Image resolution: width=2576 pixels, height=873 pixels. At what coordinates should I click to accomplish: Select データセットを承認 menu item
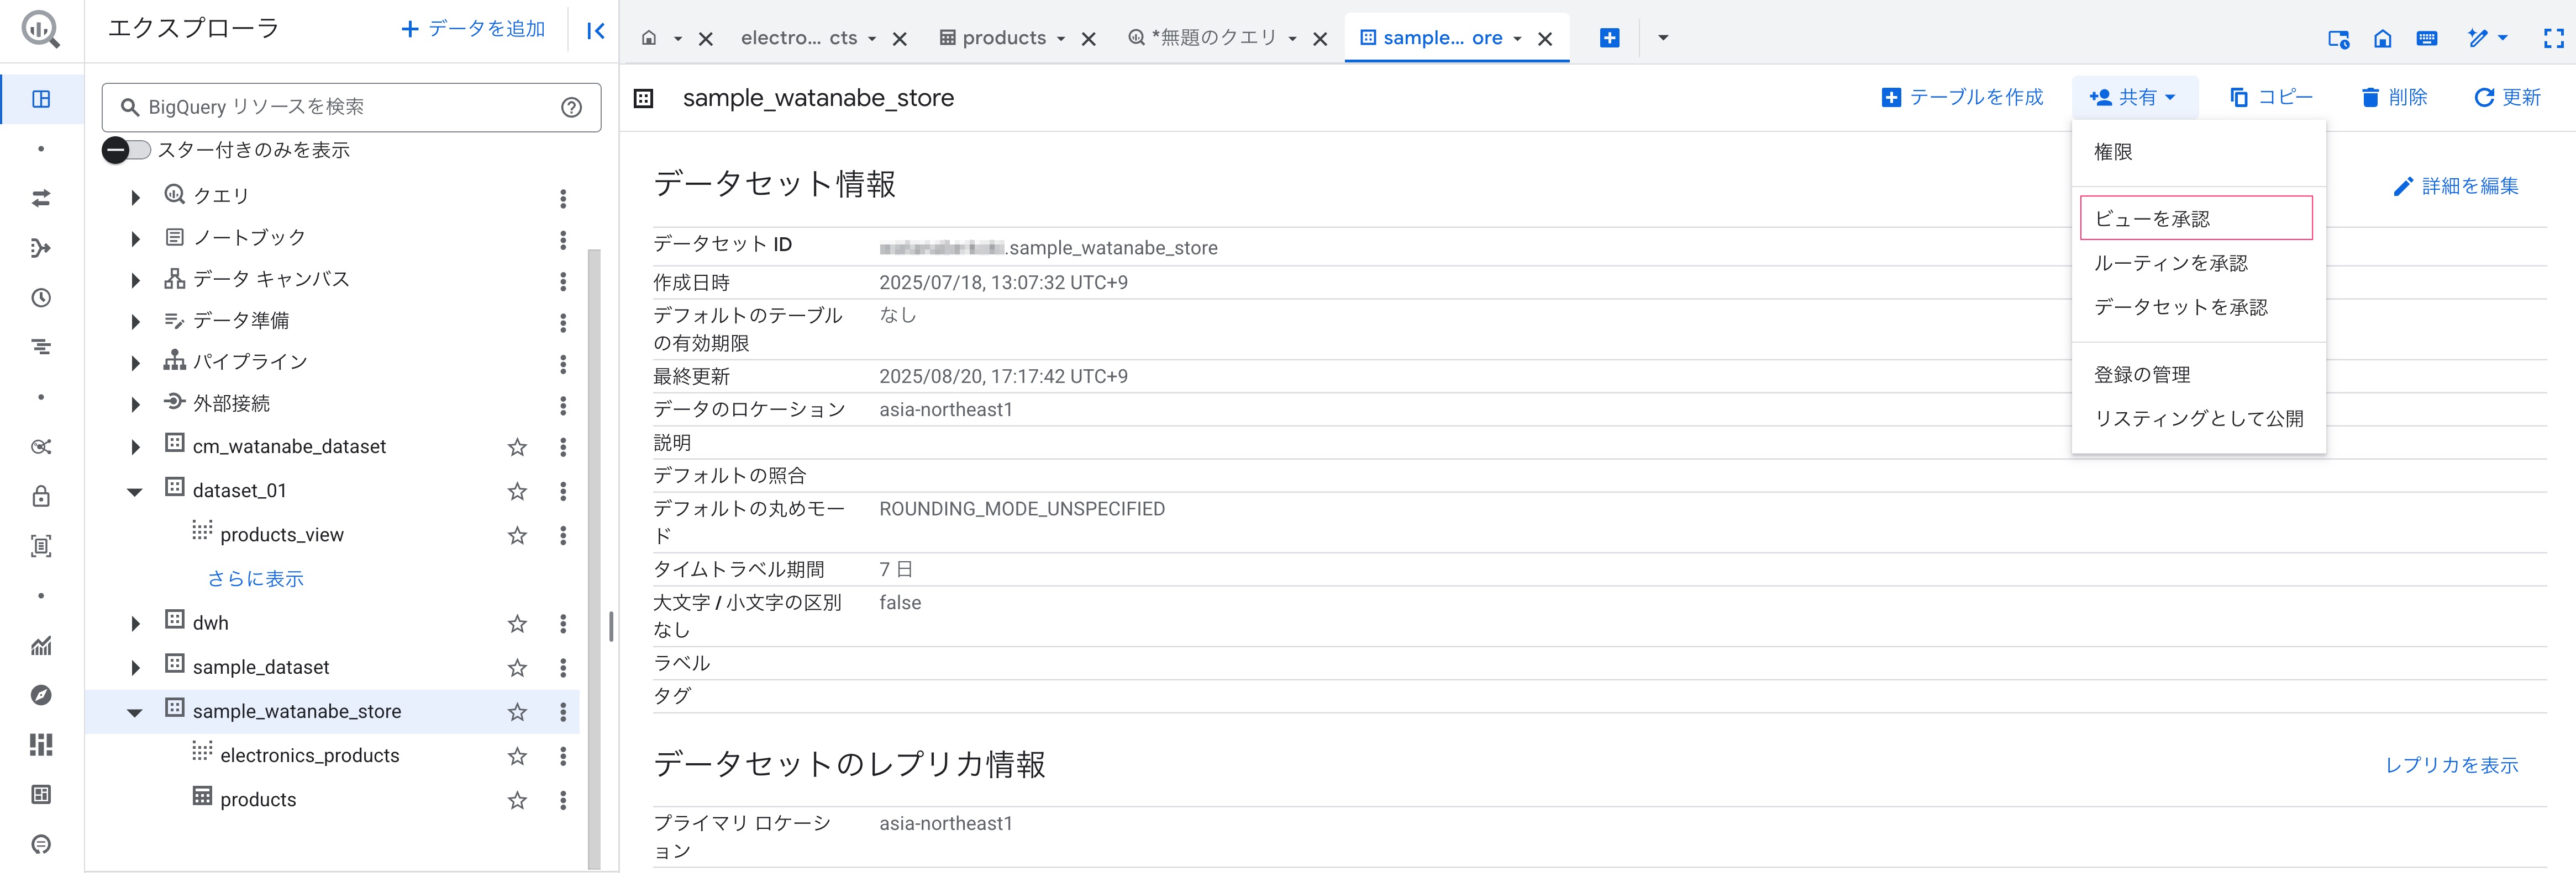(2198, 307)
